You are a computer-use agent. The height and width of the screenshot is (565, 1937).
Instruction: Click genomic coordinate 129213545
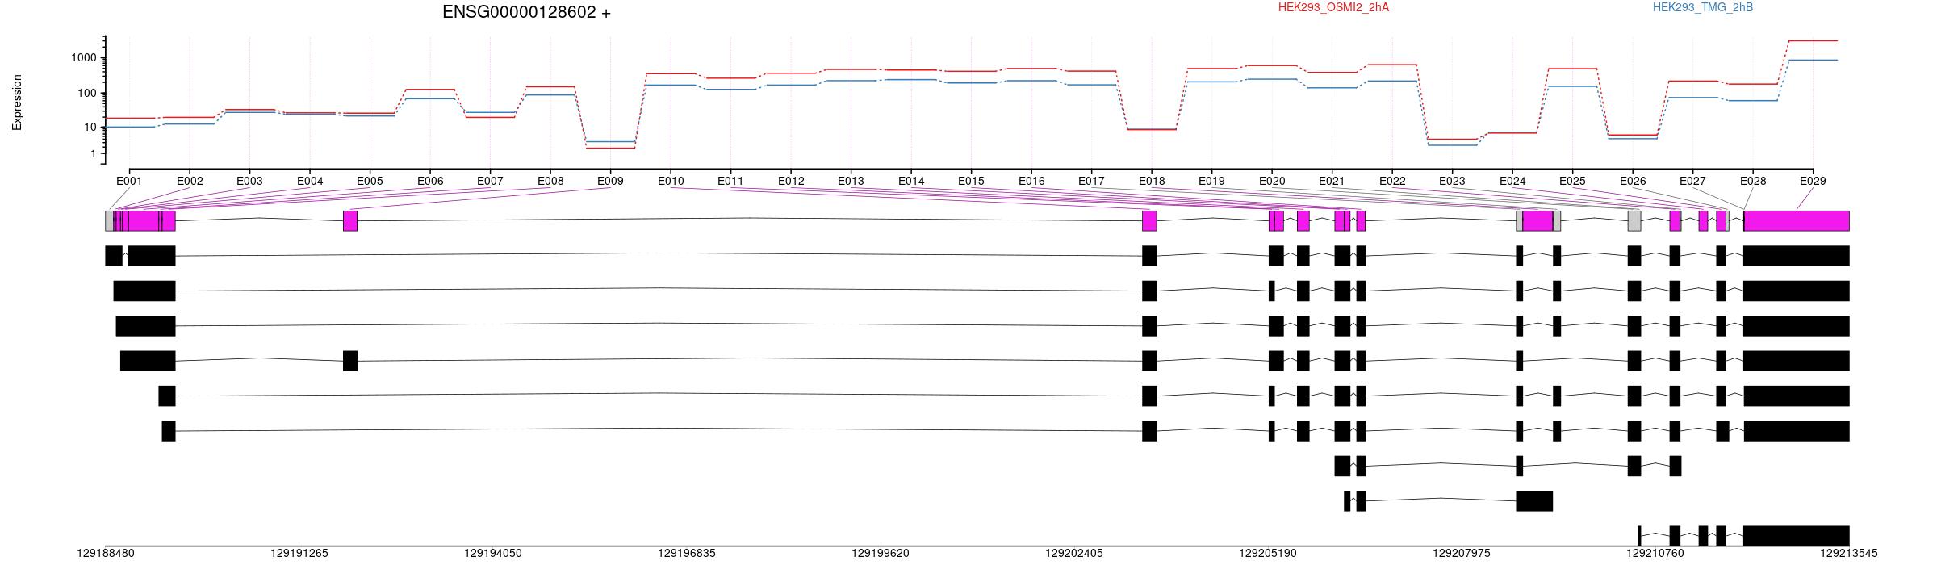coord(1849,554)
